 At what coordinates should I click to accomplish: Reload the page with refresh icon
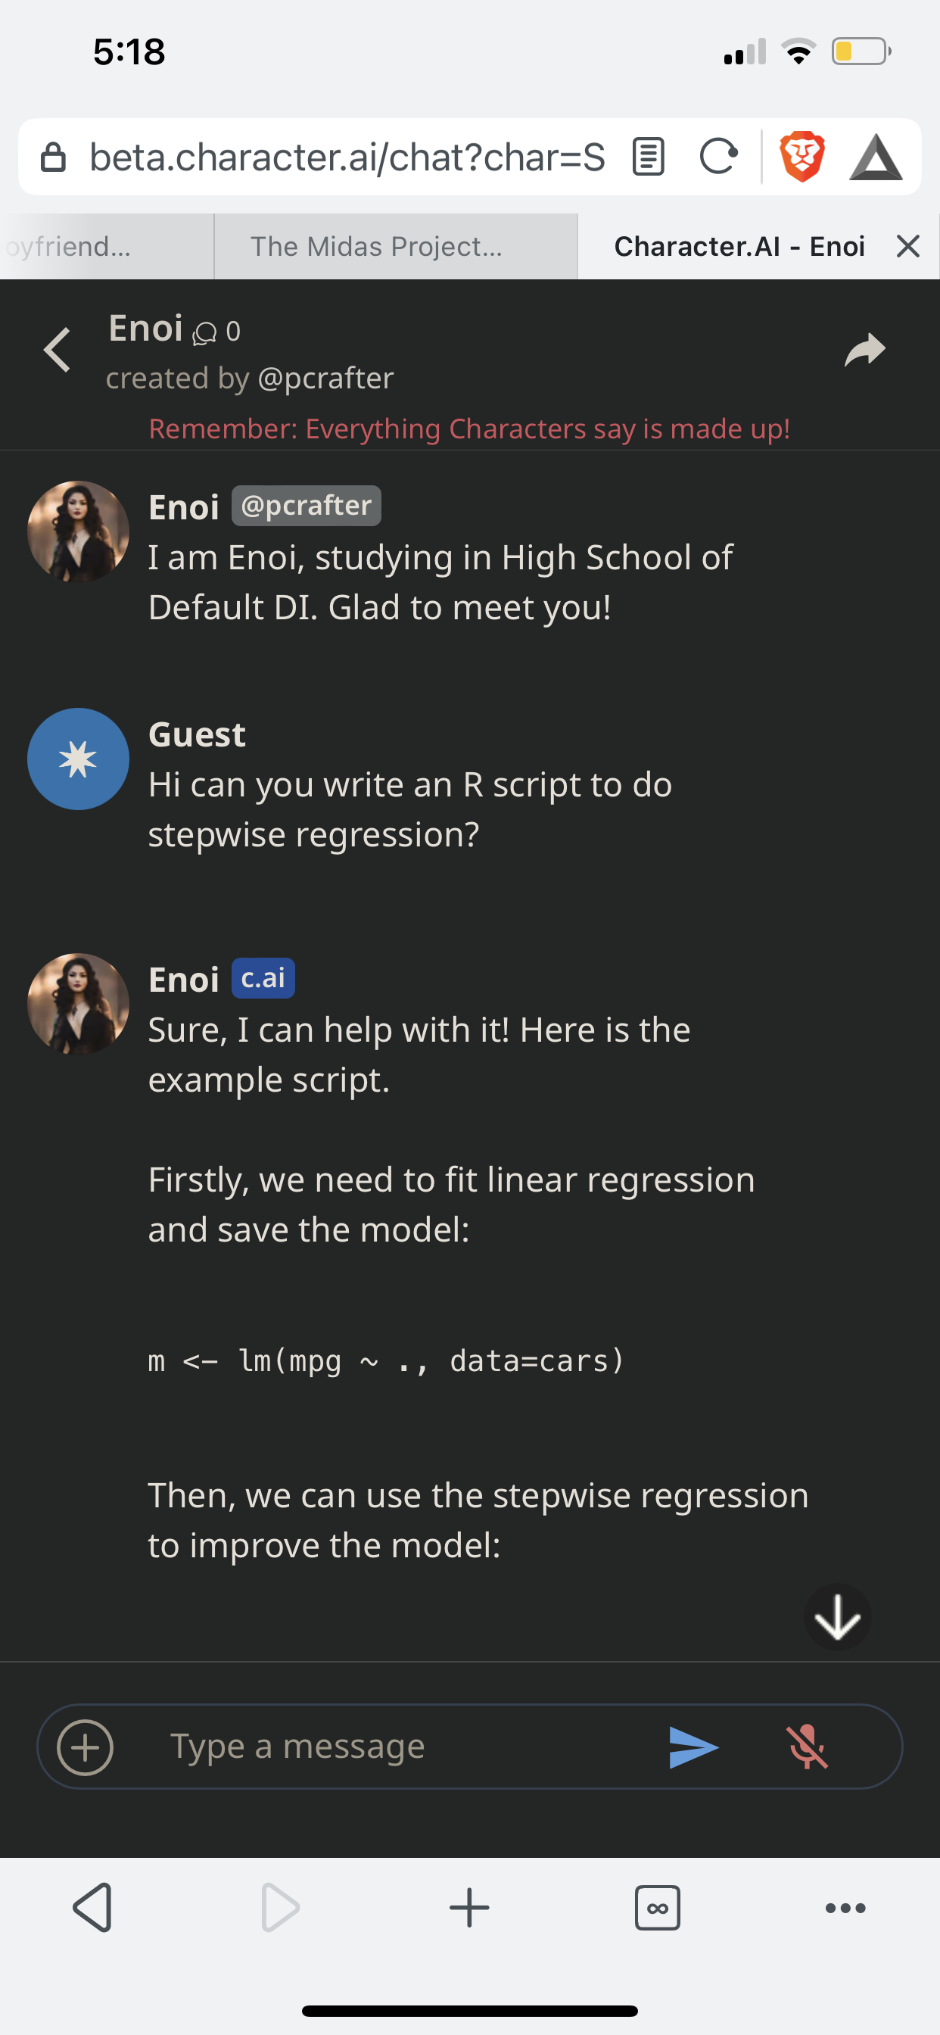tap(718, 157)
